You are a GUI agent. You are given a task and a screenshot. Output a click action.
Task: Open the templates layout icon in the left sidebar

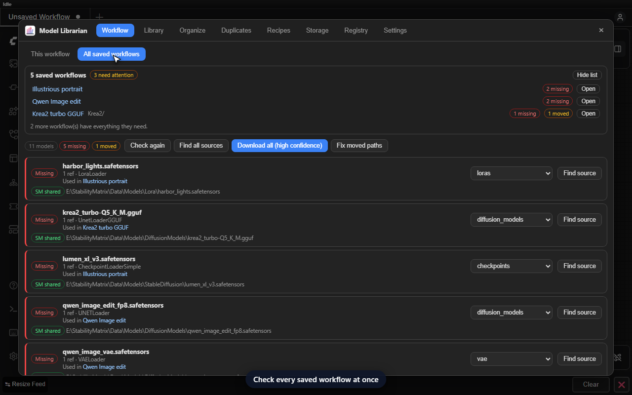tap(13, 158)
